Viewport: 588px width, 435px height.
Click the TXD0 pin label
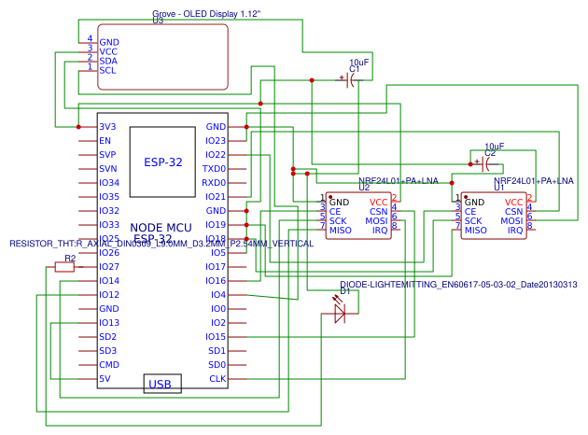[214, 168]
